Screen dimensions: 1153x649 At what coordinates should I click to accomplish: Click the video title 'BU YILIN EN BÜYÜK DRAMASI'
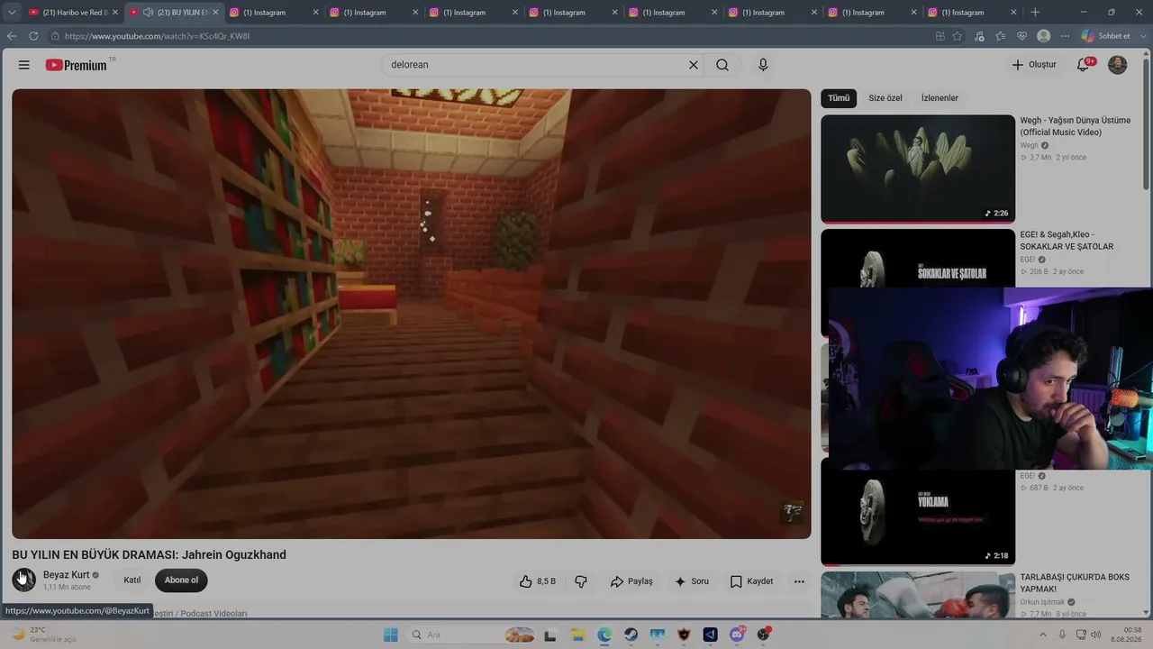(149, 555)
